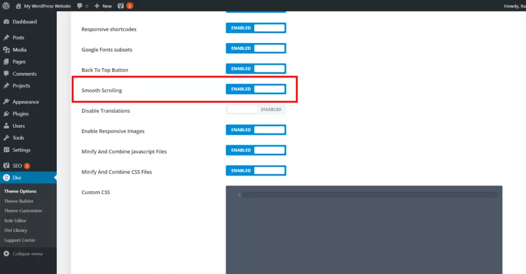Screen dimensions: 526x274
Task: Click line number 1 in CSS editor
Action: click(x=240, y=195)
